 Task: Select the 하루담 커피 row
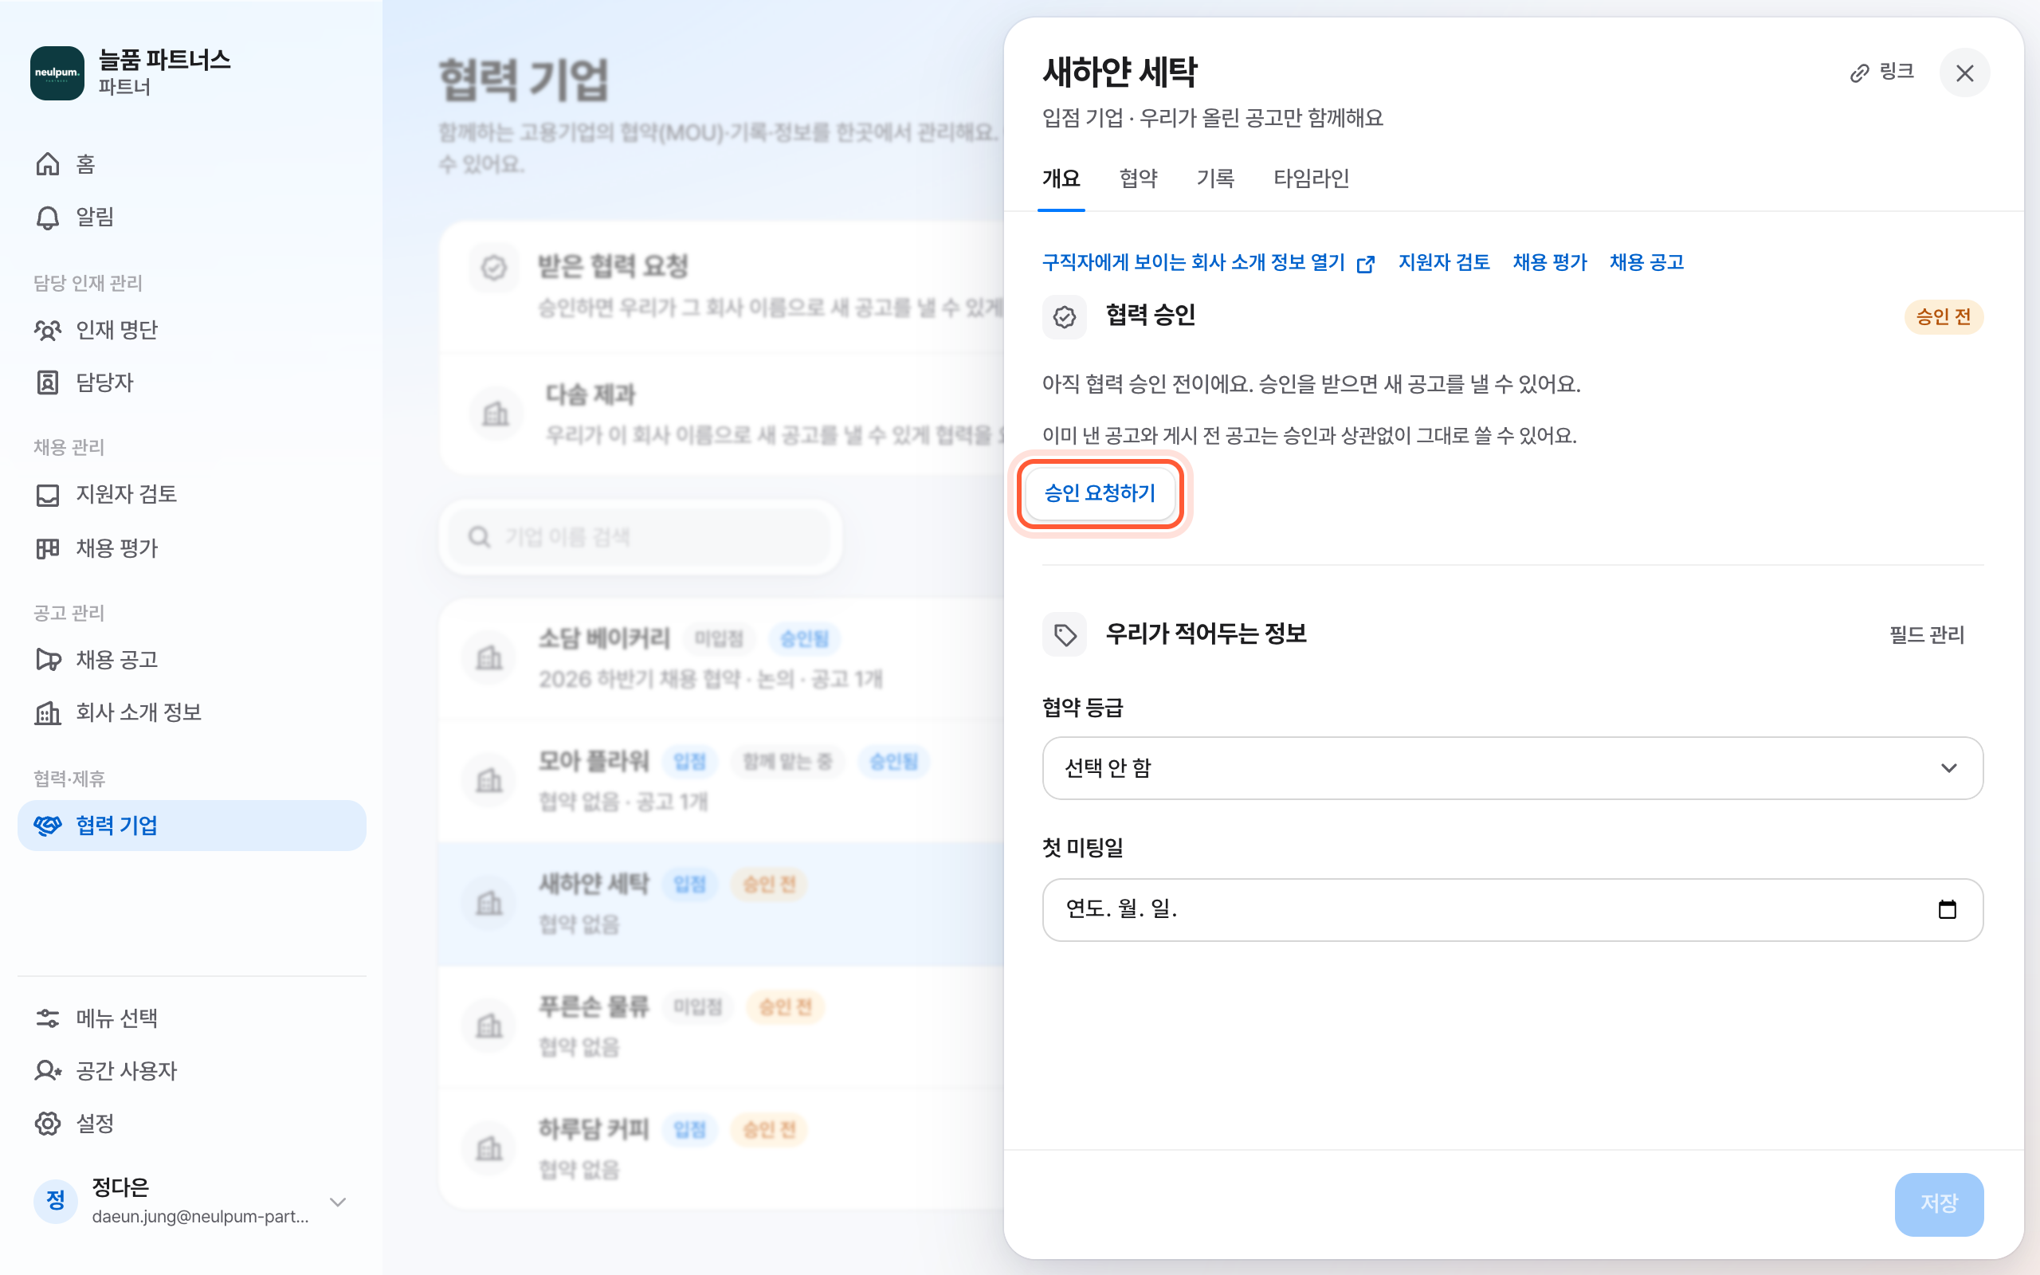pyautogui.click(x=722, y=1148)
